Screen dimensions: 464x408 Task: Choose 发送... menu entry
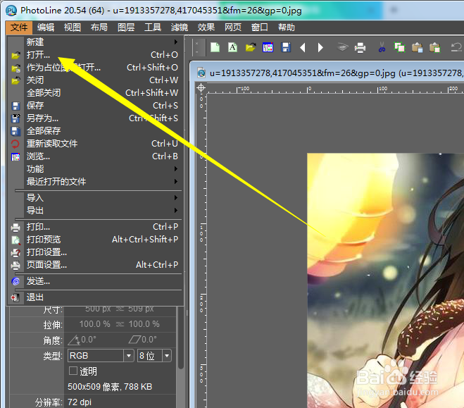94,281
